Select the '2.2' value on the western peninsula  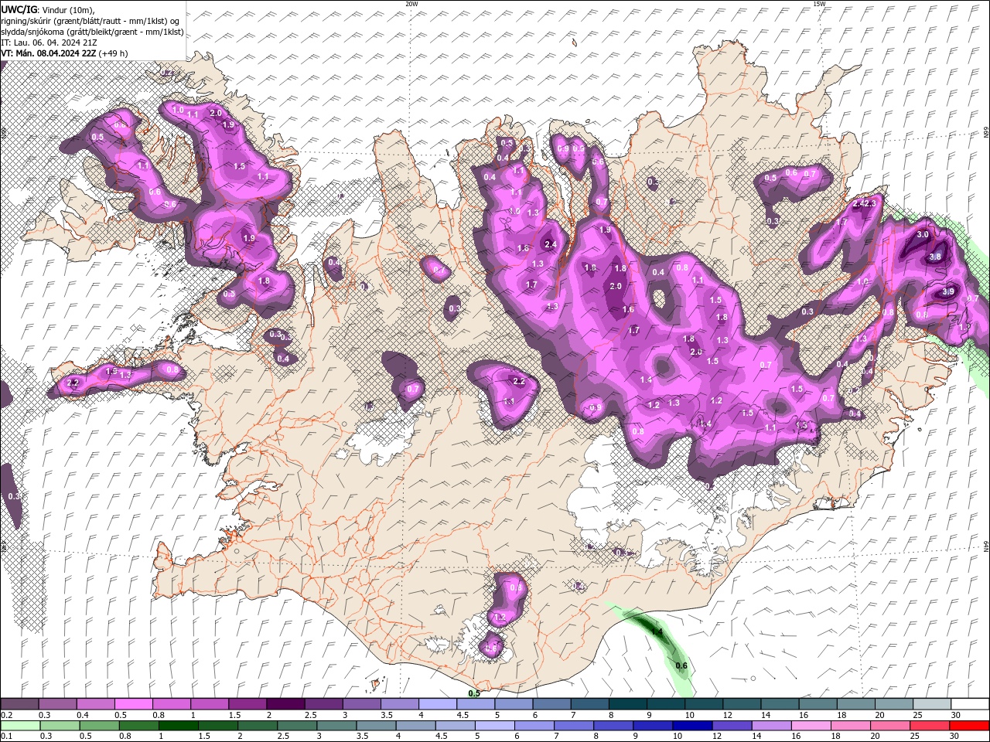(73, 383)
